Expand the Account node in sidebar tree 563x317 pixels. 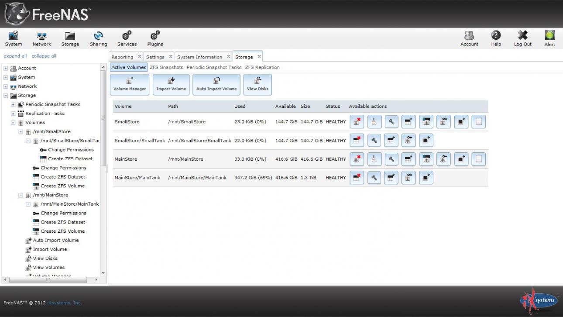click(6, 69)
